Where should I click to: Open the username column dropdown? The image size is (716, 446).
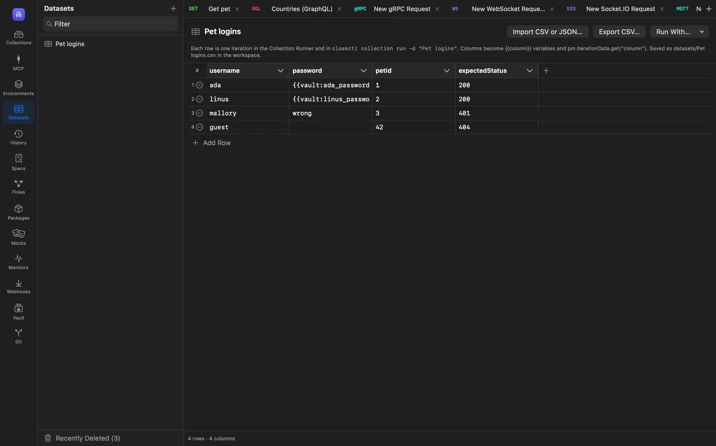281,71
